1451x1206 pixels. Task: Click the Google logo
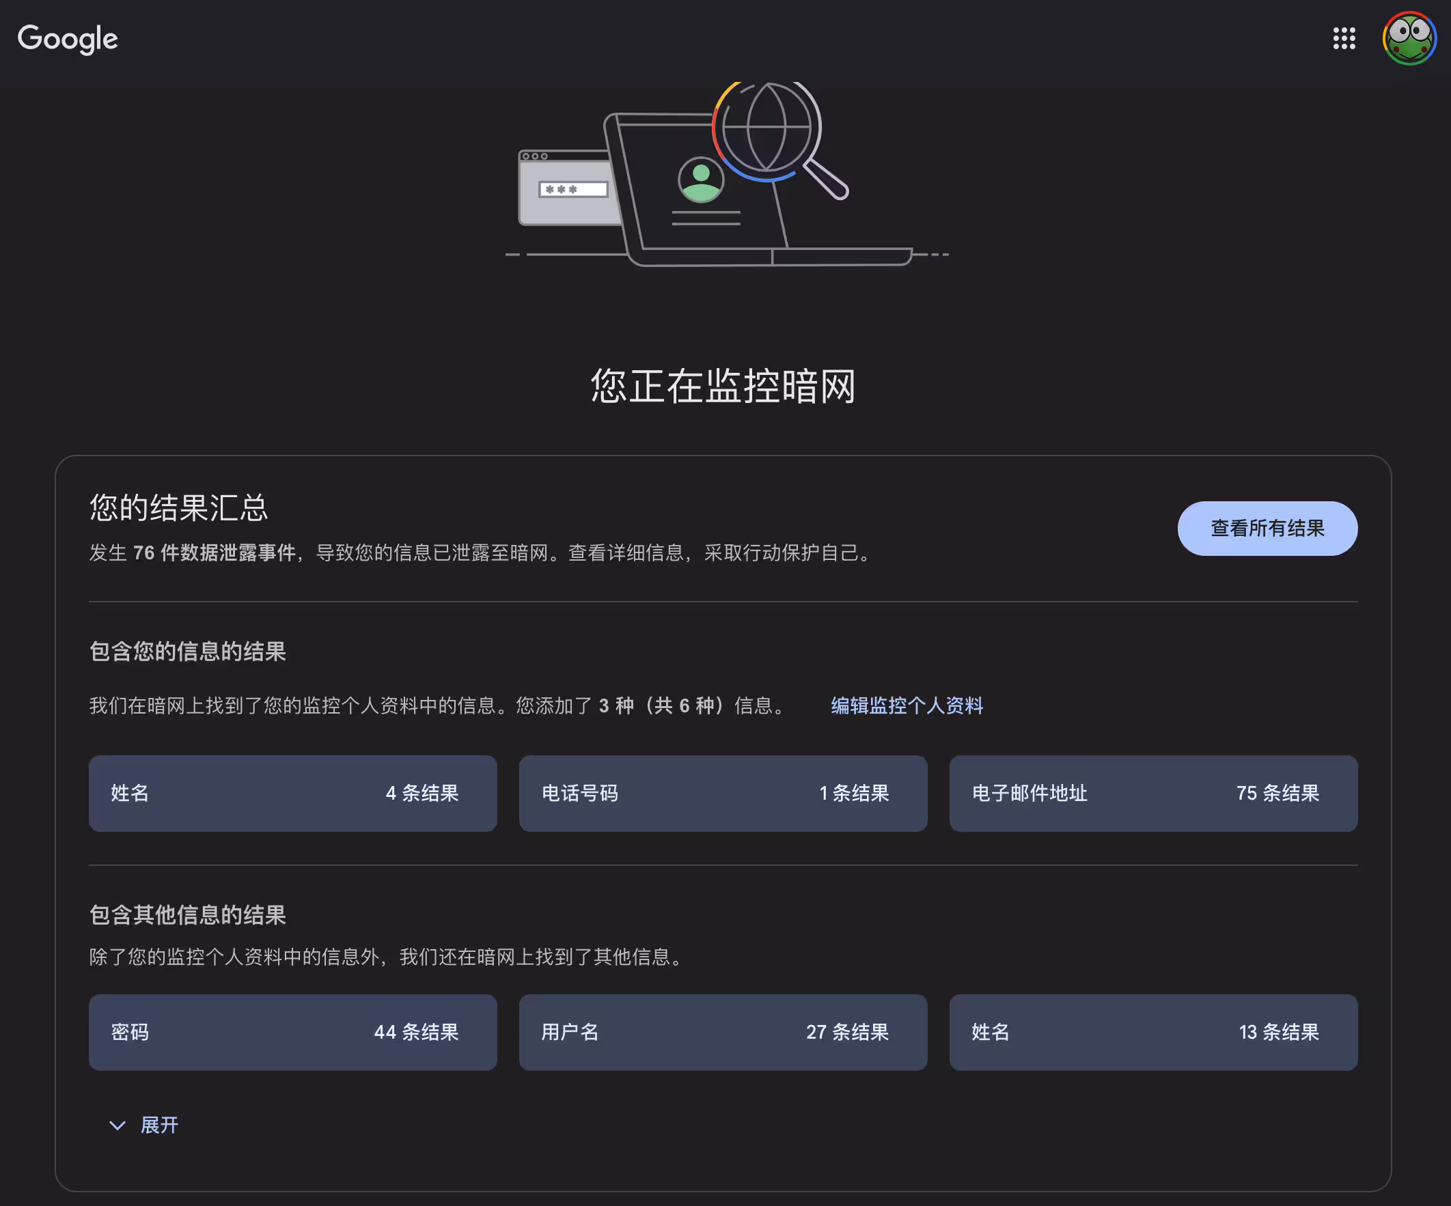click(68, 40)
